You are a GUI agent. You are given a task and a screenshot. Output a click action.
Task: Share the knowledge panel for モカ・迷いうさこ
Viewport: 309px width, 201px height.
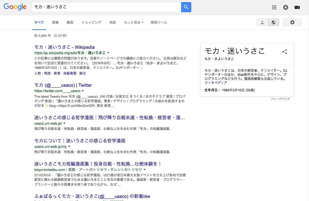(285, 52)
